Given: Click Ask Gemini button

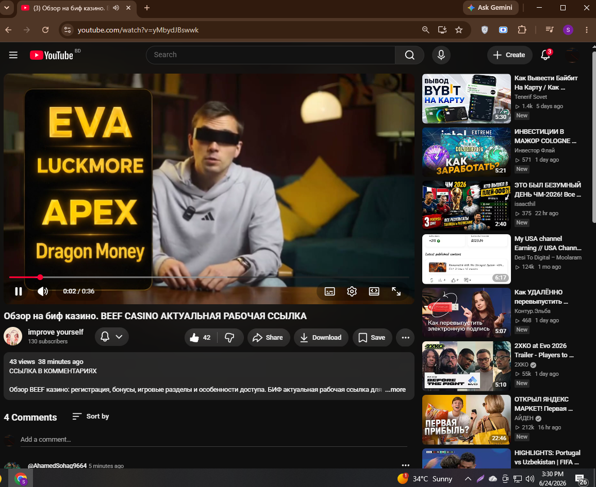Looking at the screenshot, I should pyautogui.click(x=490, y=8).
